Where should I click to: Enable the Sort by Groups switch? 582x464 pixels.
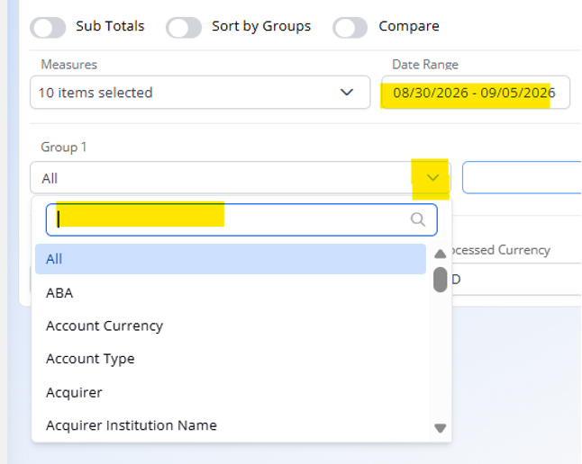184,27
